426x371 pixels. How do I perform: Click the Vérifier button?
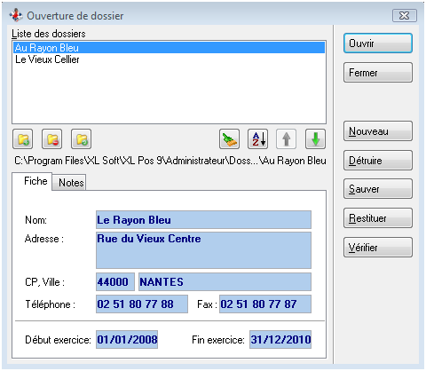[x=378, y=247]
